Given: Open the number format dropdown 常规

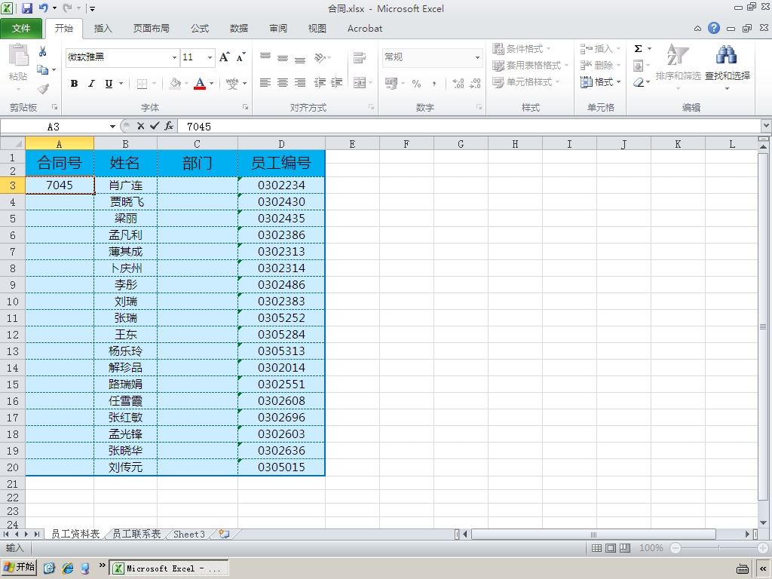Looking at the screenshot, I should point(477,57).
